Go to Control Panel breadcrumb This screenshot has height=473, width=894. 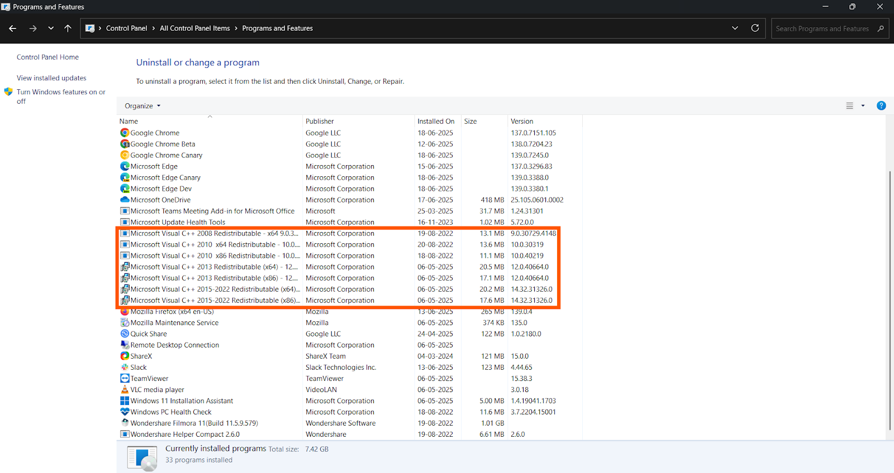tap(127, 28)
